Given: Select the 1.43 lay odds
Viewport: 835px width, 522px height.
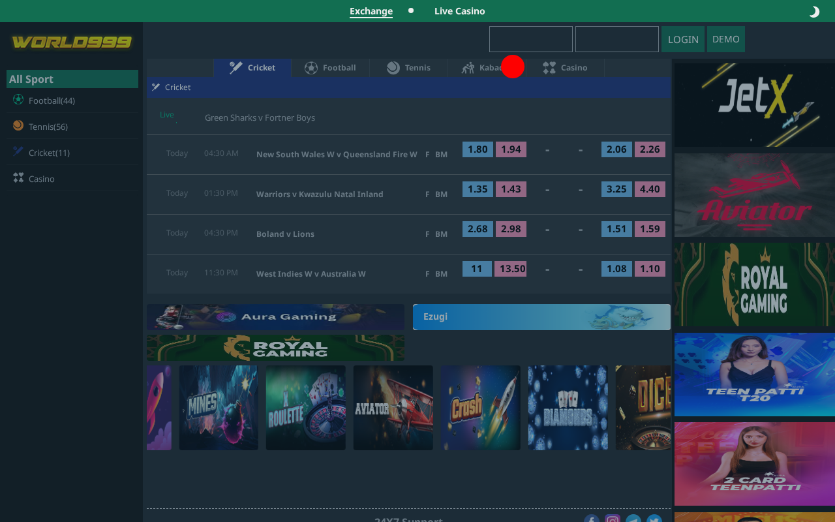Looking at the screenshot, I should click(x=511, y=189).
